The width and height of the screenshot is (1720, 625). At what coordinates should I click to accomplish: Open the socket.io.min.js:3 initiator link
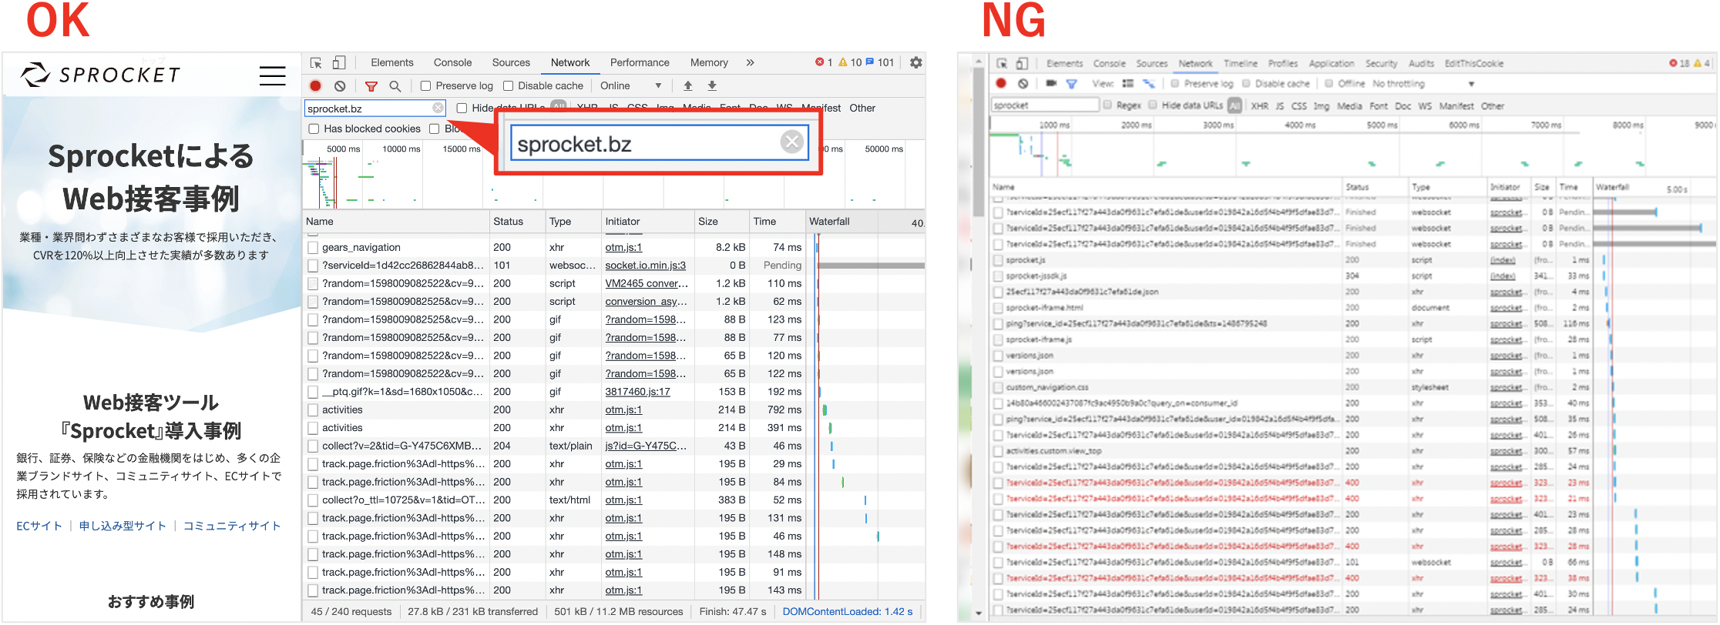(646, 266)
